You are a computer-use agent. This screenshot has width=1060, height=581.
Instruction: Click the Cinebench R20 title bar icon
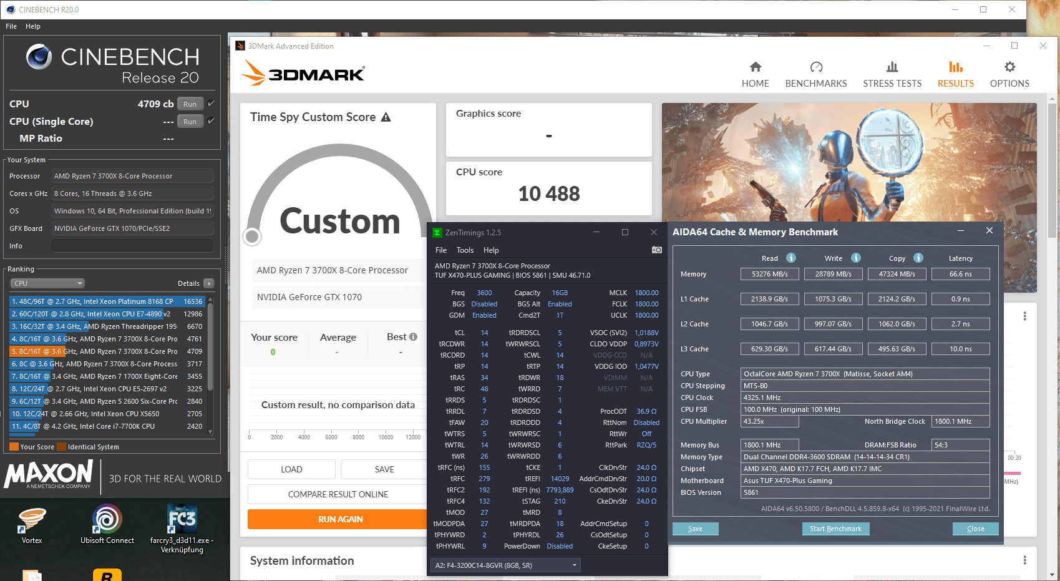[10, 9]
